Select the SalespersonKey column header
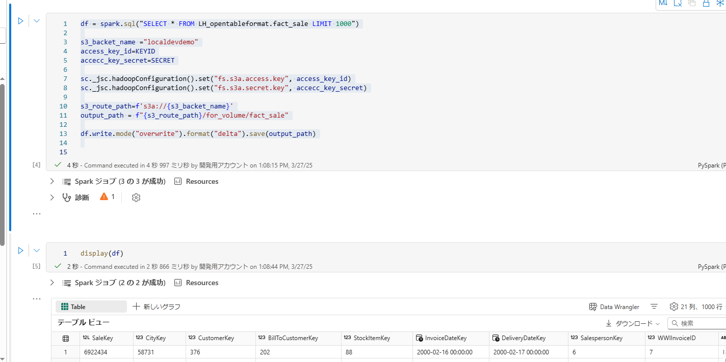726x362 pixels. click(606, 338)
